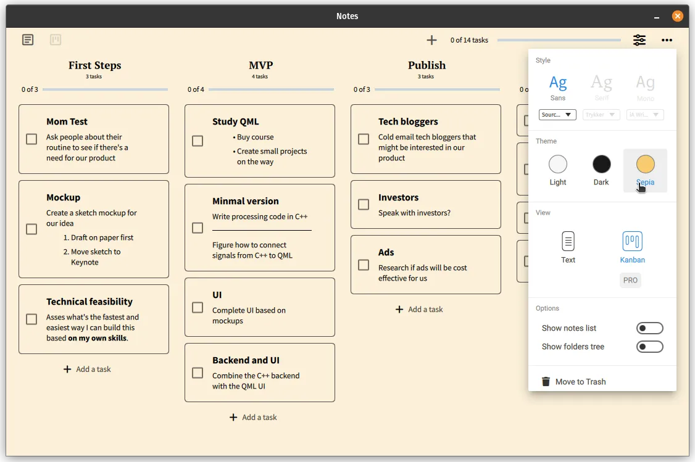Click the PRO badge under Kanban
Viewport: 695px width, 462px height.
(x=630, y=280)
